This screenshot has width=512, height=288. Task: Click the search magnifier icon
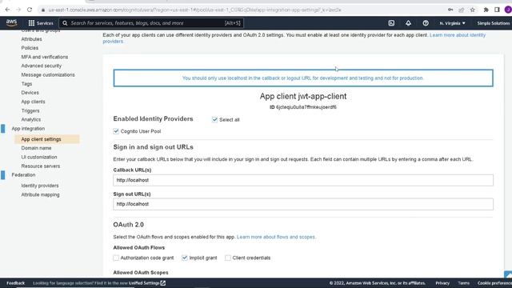click(65, 23)
